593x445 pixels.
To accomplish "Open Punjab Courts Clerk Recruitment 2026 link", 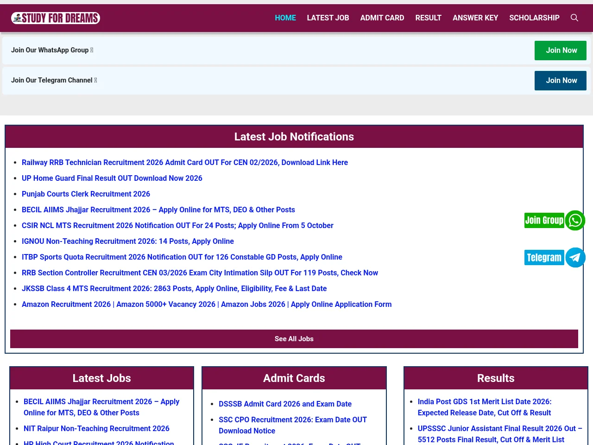I will (x=86, y=194).
